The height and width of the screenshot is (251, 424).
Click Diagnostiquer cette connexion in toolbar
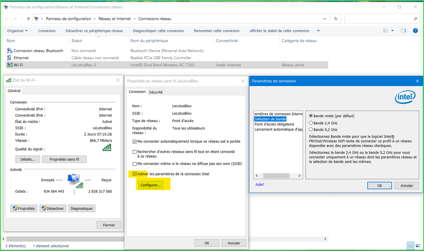pyautogui.click(x=158, y=31)
